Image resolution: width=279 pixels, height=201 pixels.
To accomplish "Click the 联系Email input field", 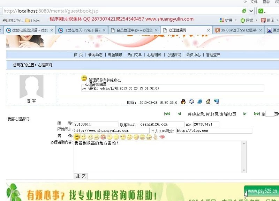I will point(162,124).
